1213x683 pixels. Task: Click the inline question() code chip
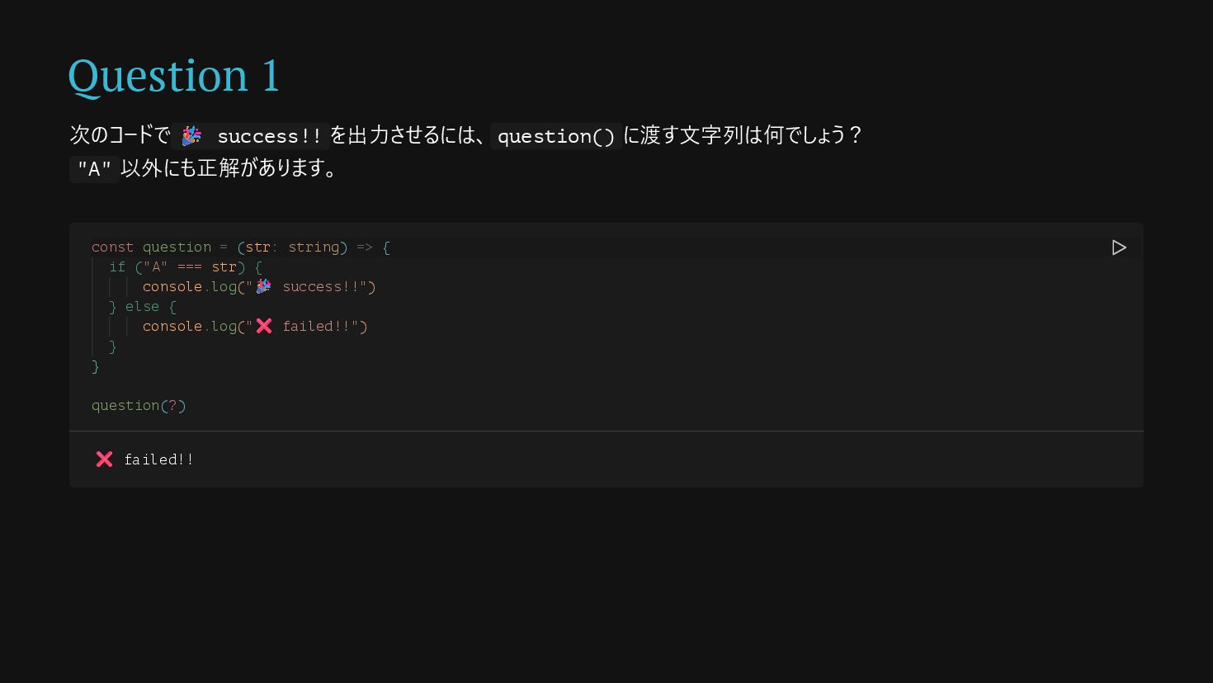(x=555, y=136)
